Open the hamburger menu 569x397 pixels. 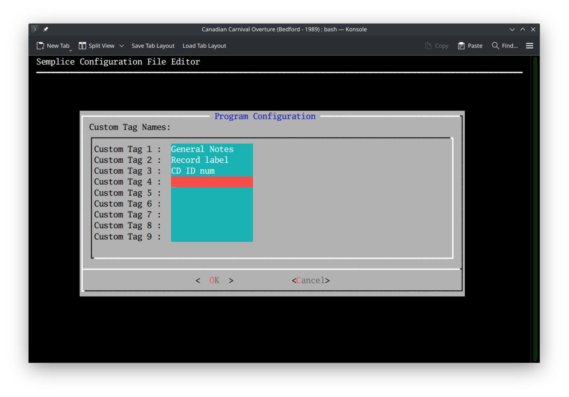coord(529,45)
